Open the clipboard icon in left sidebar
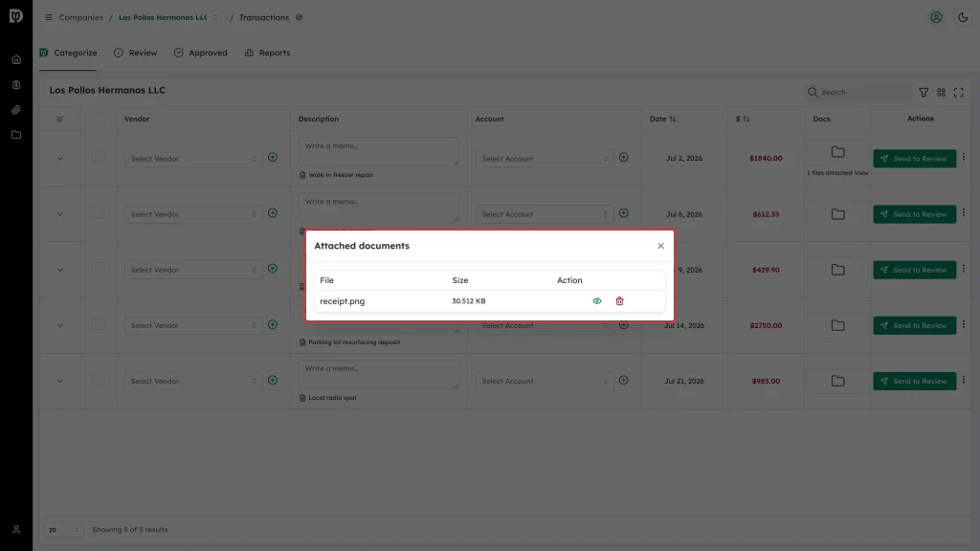This screenshot has height=551, width=980. tap(16, 85)
